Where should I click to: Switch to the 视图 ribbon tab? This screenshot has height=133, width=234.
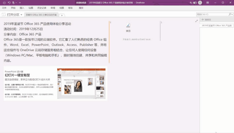62,8
